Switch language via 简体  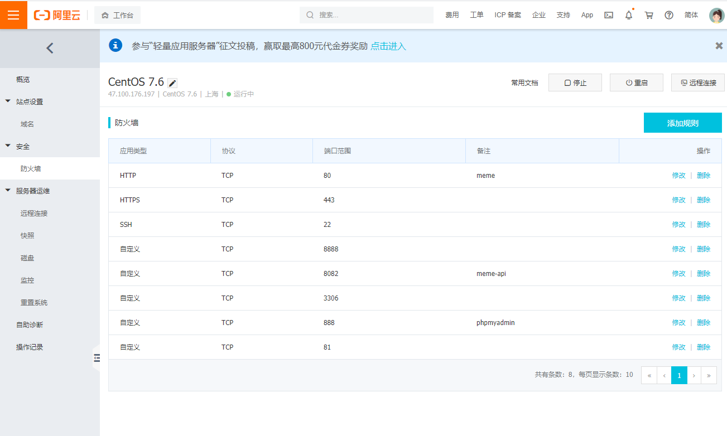click(x=691, y=15)
